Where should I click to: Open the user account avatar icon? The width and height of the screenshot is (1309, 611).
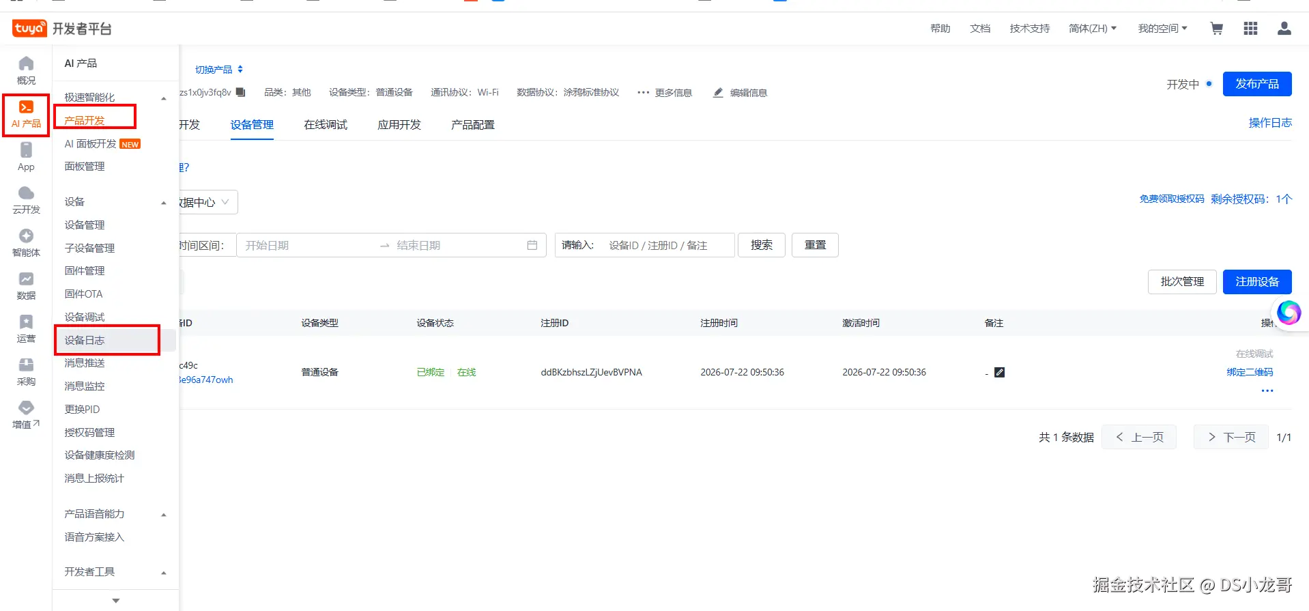coord(1284,29)
